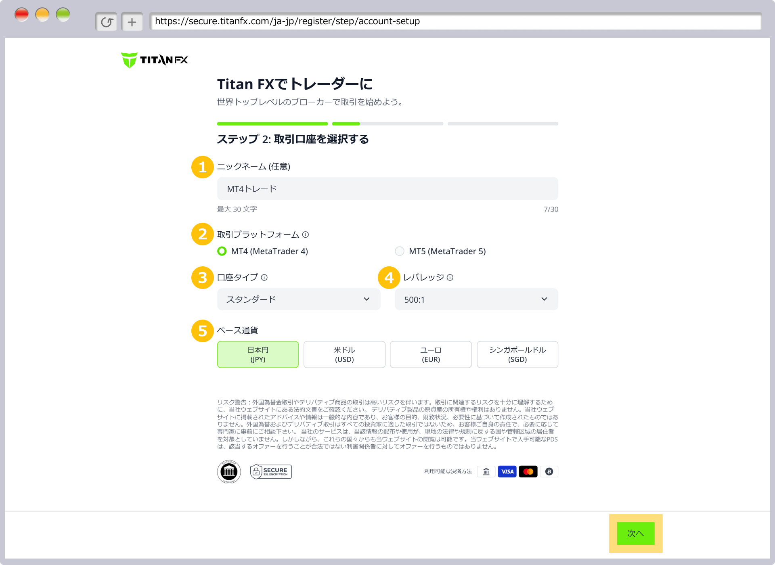Click the Titan FX logo

pyautogui.click(x=155, y=60)
